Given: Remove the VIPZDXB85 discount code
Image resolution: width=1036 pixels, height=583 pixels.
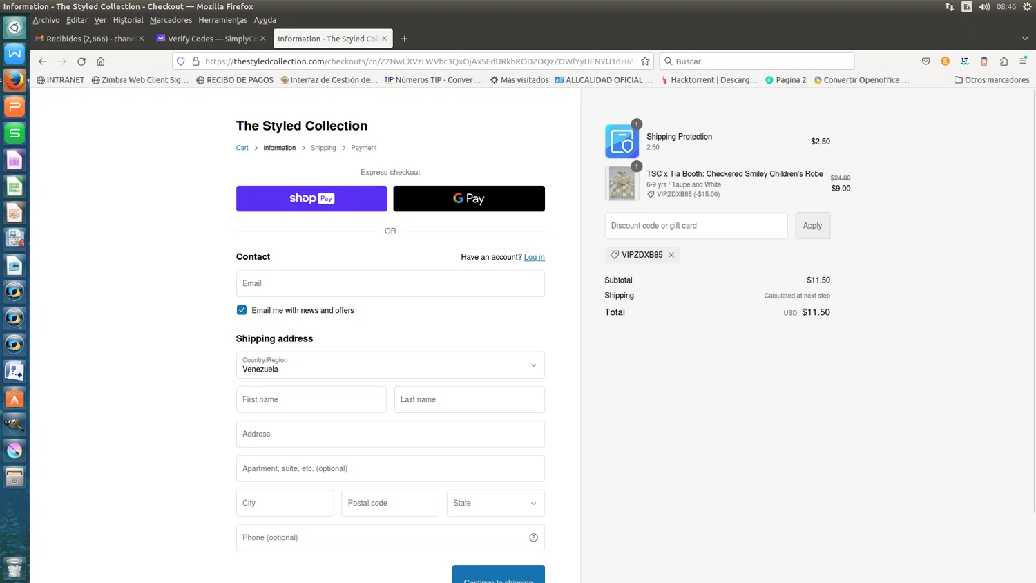Looking at the screenshot, I should [x=671, y=255].
